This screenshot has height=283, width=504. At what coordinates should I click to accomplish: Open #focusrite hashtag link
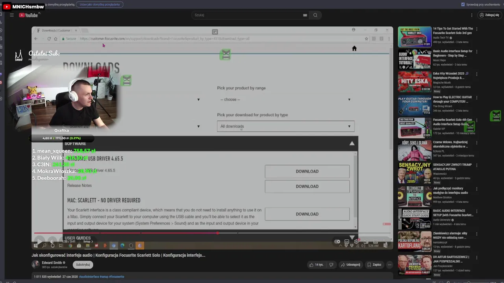(117, 277)
